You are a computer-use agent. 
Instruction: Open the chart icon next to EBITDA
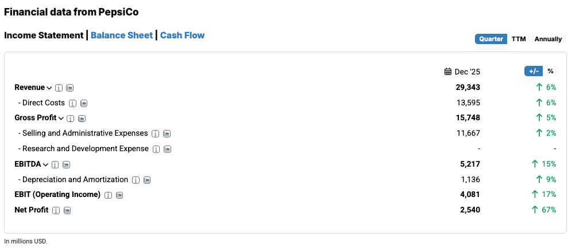point(67,164)
